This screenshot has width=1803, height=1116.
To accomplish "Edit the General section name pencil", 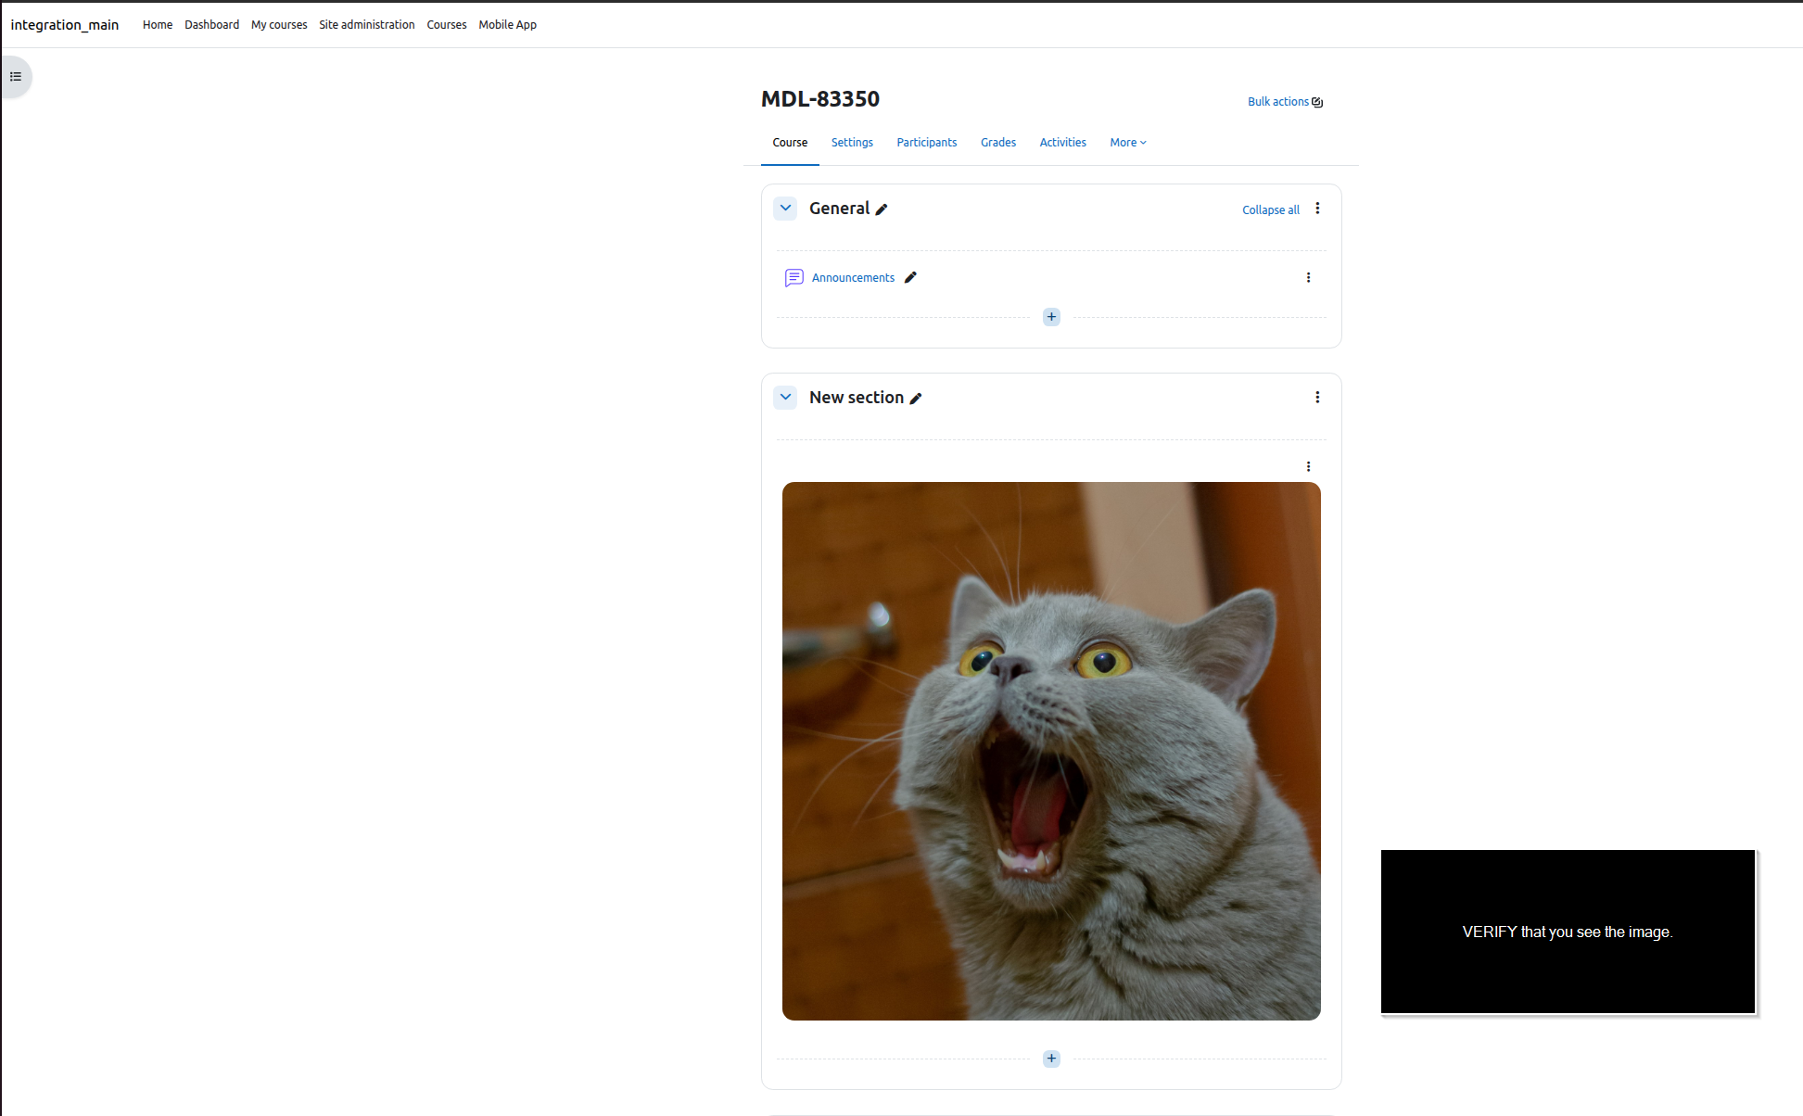I will coord(882,209).
